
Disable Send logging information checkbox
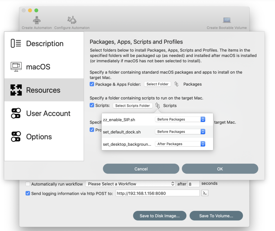28,193
